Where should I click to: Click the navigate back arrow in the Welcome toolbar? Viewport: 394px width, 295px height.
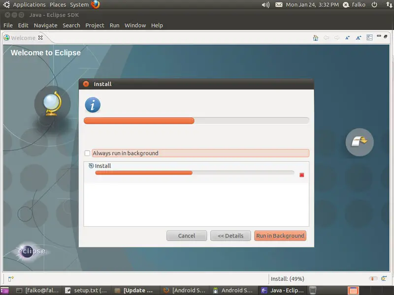[326, 38]
